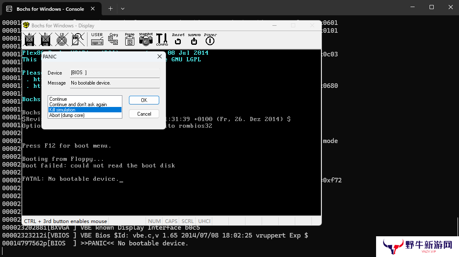This screenshot has height=257, width=459.
Task: Select Continue in the PANIC list
Action: (85, 99)
